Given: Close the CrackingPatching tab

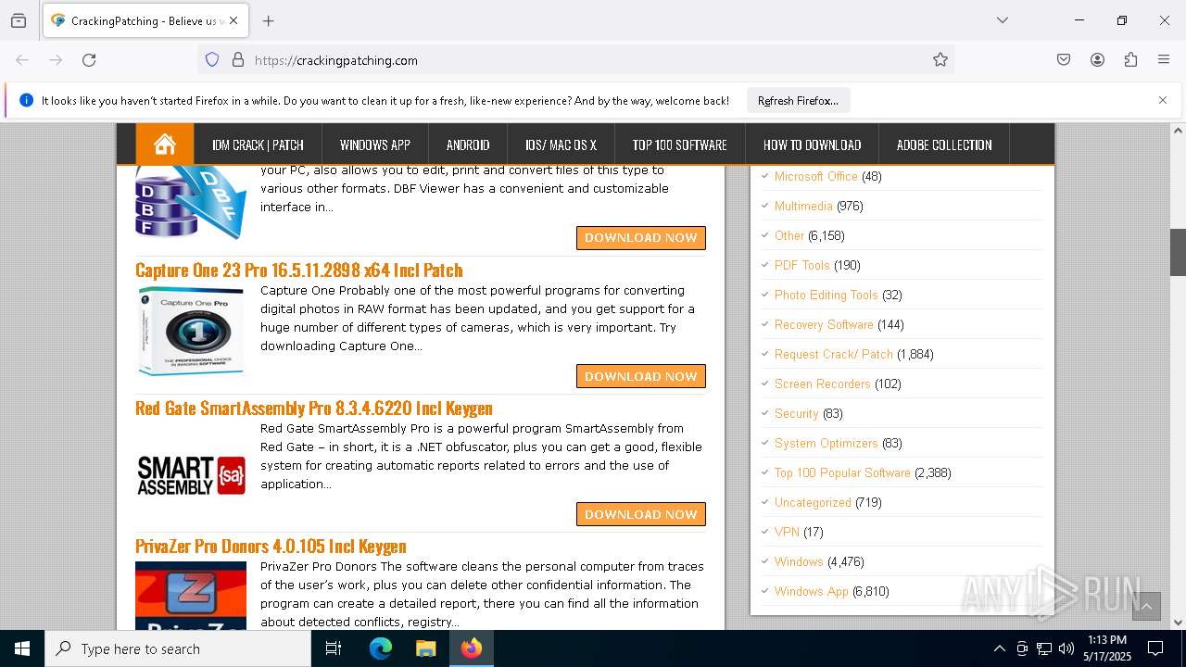Looking at the screenshot, I should tap(234, 20).
